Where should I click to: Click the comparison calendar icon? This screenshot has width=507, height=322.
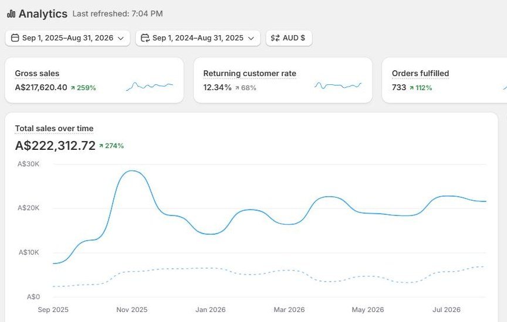pyautogui.click(x=145, y=38)
